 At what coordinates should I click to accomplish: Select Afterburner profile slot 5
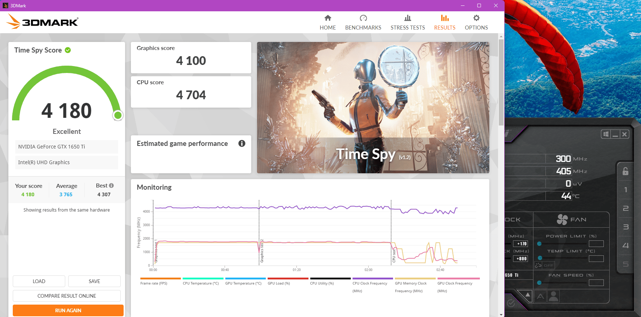626,264
